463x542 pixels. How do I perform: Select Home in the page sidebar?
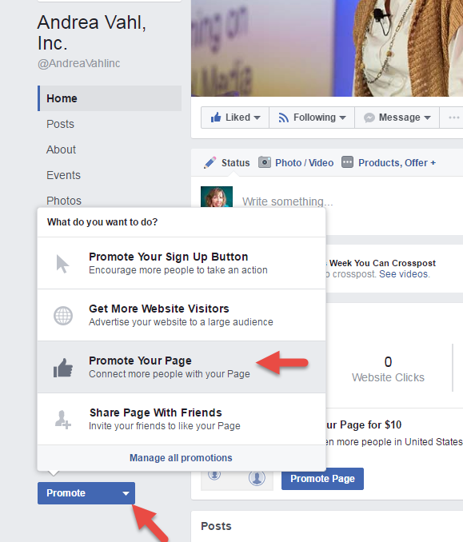click(x=110, y=98)
